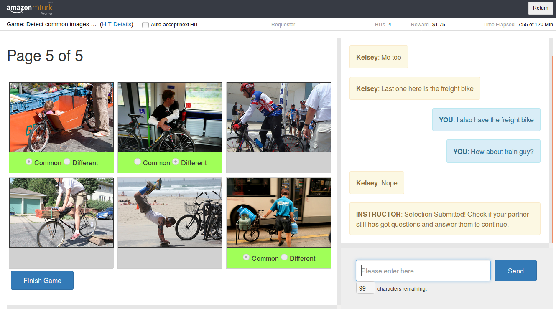Mark train guy image as Different
This screenshot has width=556, height=311.
click(176, 162)
